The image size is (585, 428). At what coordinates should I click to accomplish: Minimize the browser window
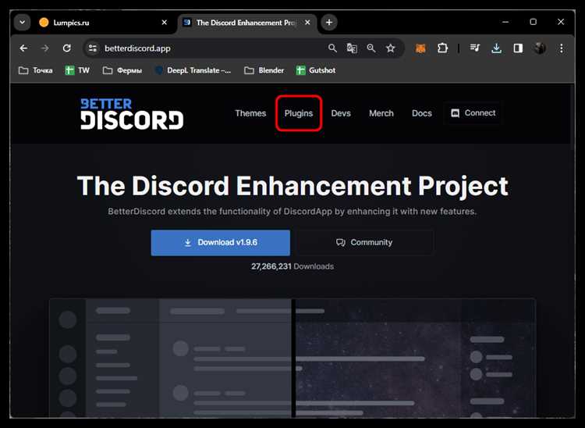click(505, 22)
